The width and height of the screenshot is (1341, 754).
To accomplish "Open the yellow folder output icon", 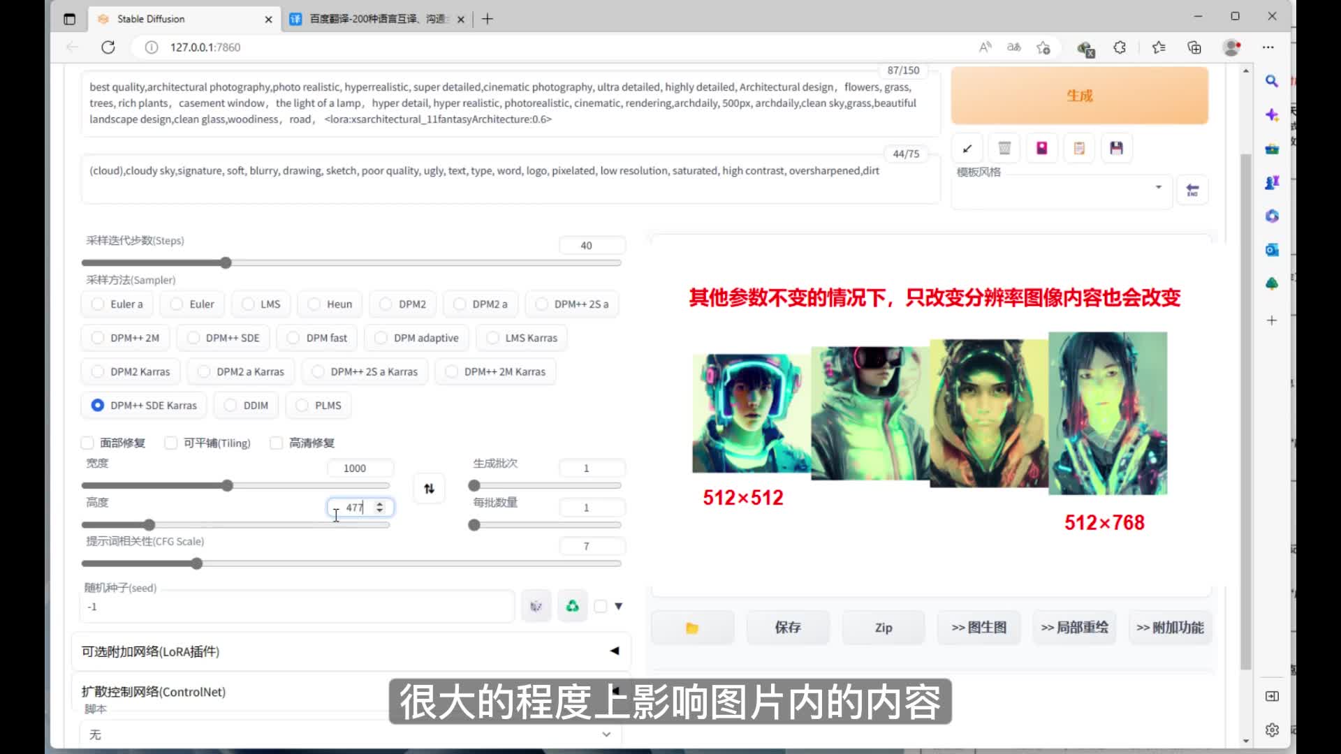I will pyautogui.click(x=692, y=628).
